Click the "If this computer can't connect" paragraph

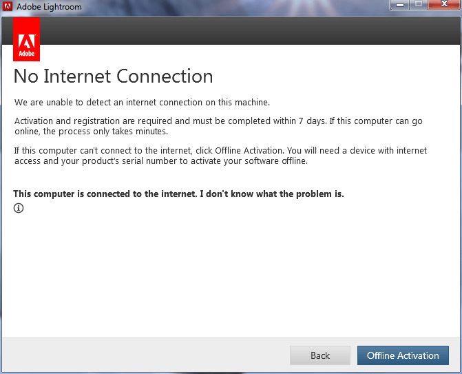[x=220, y=156]
